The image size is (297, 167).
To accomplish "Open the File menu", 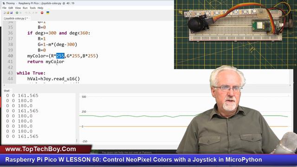I will coord(4,8).
